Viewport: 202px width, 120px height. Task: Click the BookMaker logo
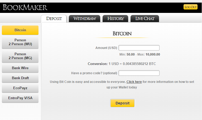click(25, 7)
